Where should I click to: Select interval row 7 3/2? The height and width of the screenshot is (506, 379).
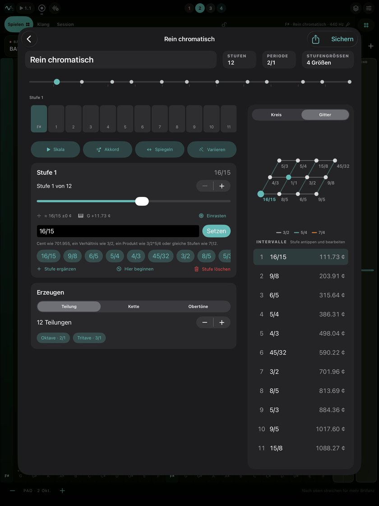[300, 372]
